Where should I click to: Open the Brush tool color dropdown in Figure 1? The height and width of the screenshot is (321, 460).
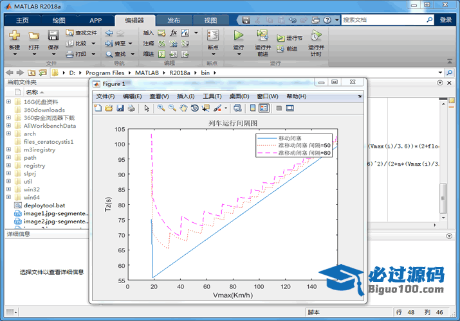click(226, 108)
